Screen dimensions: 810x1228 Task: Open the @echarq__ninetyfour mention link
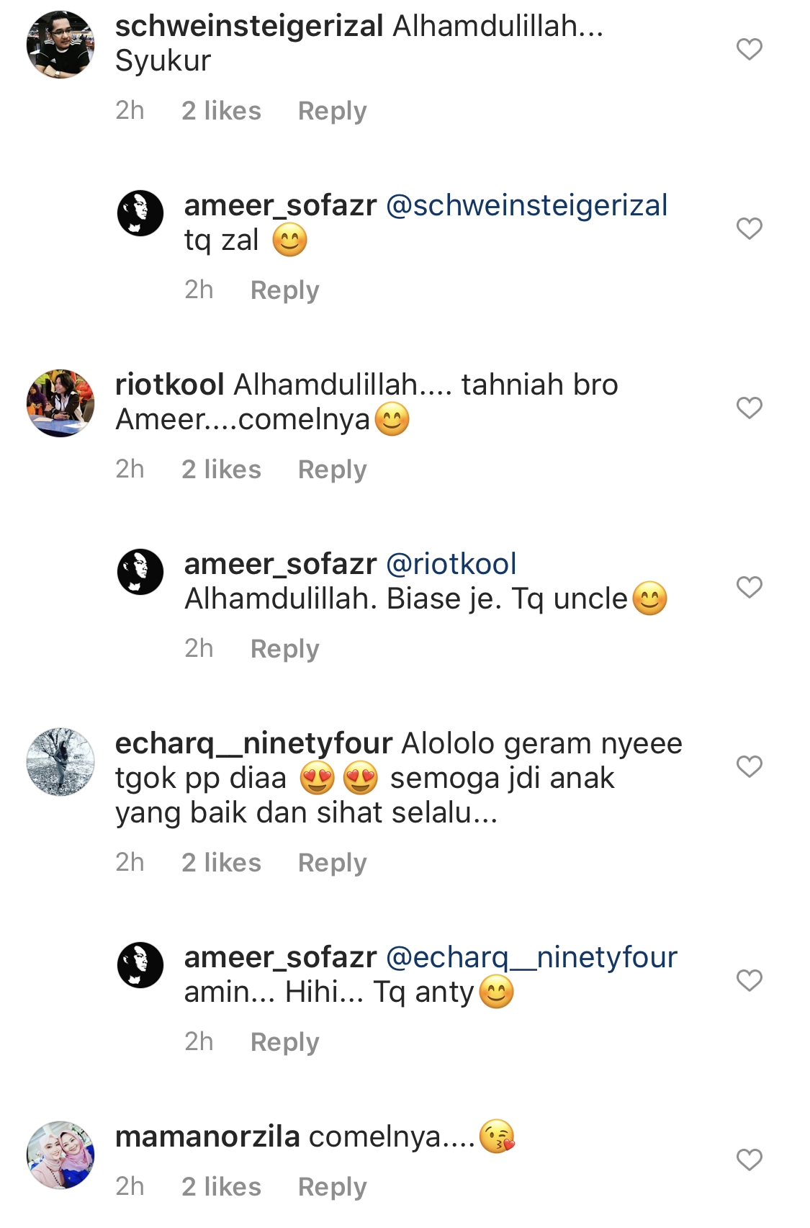(x=531, y=957)
